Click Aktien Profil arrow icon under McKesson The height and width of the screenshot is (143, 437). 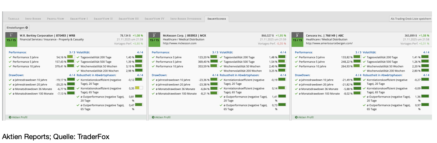coord(153,117)
